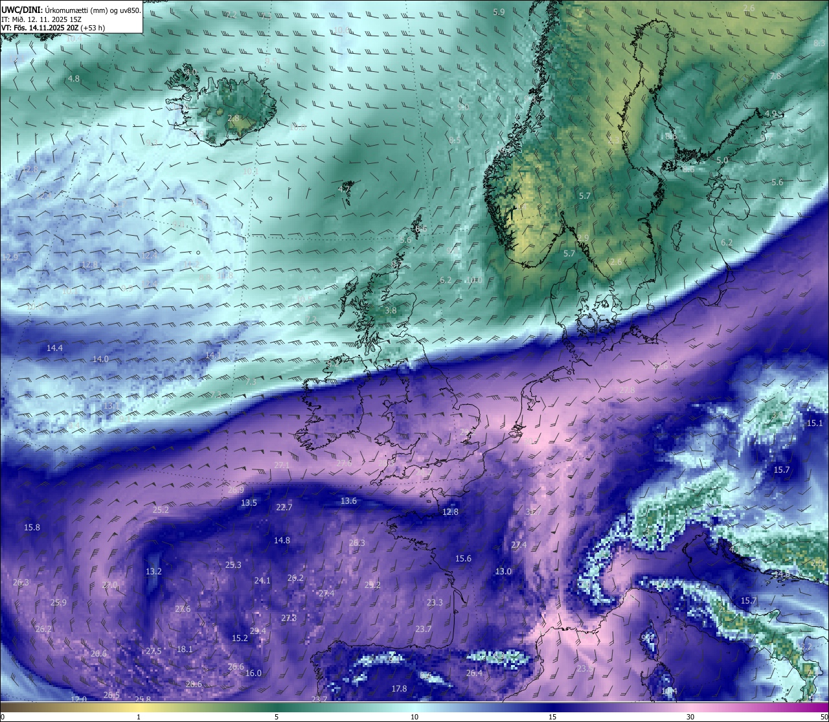Click the map value '13.5'
Screen dimensions: 829x722
(x=249, y=502)
